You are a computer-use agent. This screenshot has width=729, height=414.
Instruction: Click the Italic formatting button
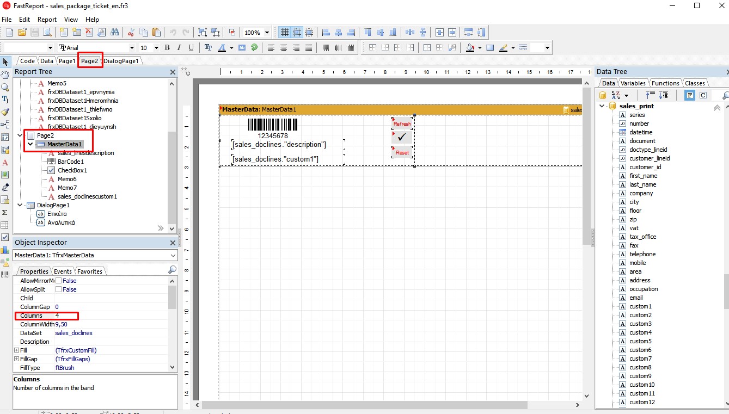[x=179, y=48]
